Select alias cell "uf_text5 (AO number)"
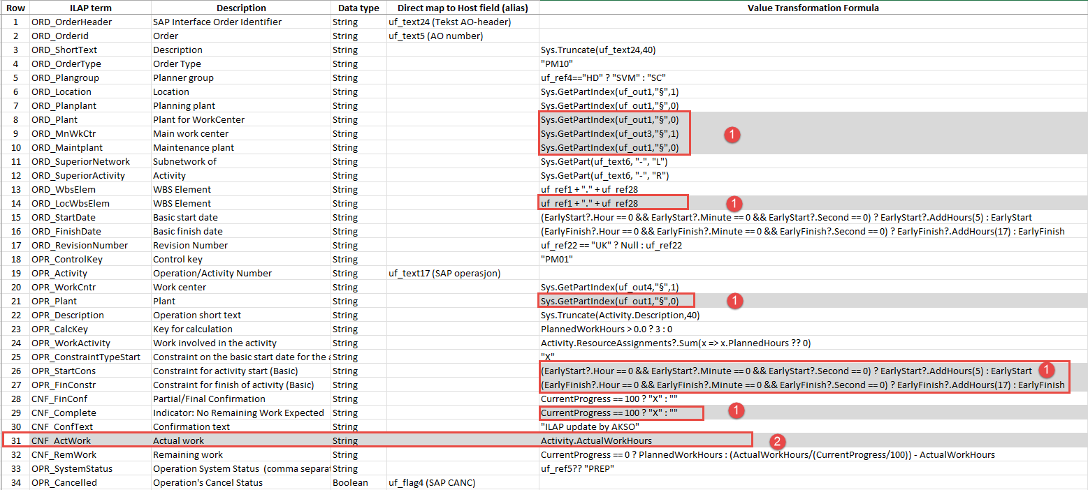Viewport: 1088px width, 490px height. (463, 36)
